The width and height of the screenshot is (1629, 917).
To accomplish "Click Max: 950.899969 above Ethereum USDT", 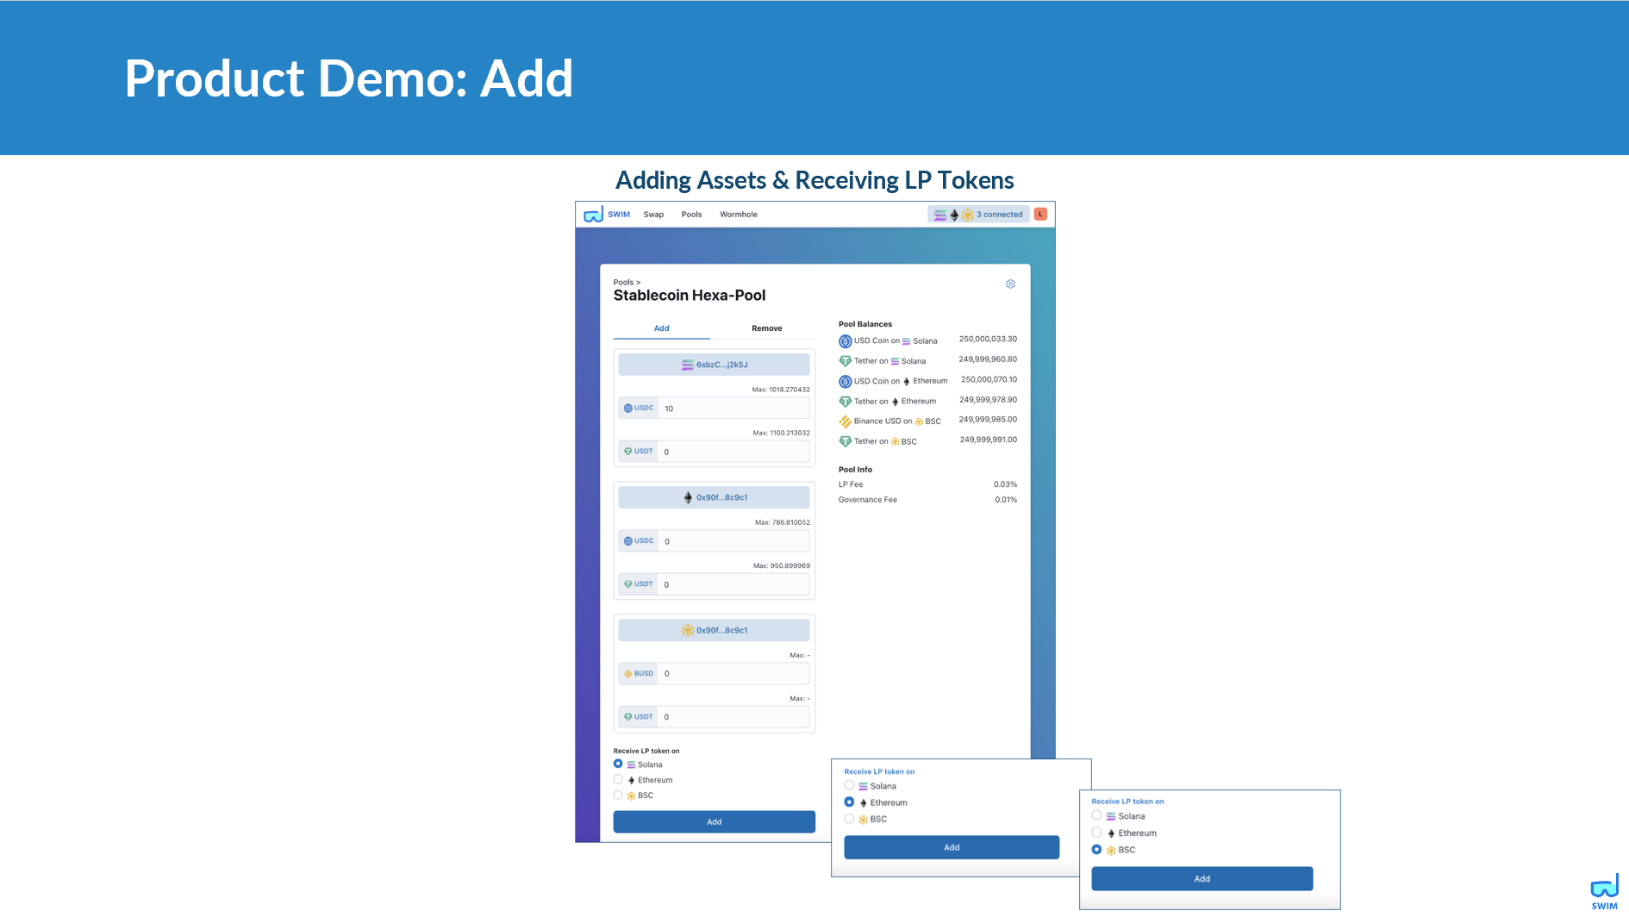I will pyautogui.click(x=782, y=565).
